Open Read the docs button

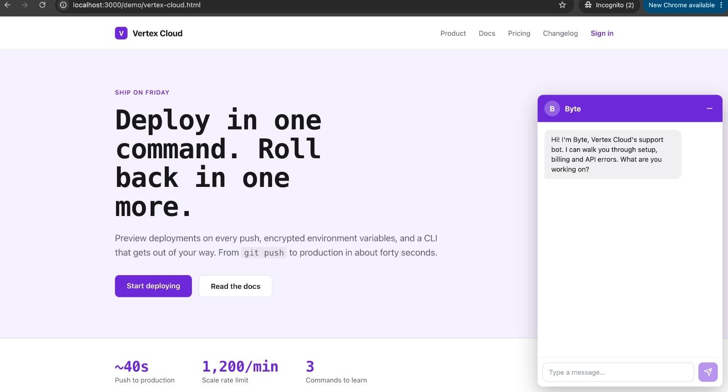[x=236, y=286]
